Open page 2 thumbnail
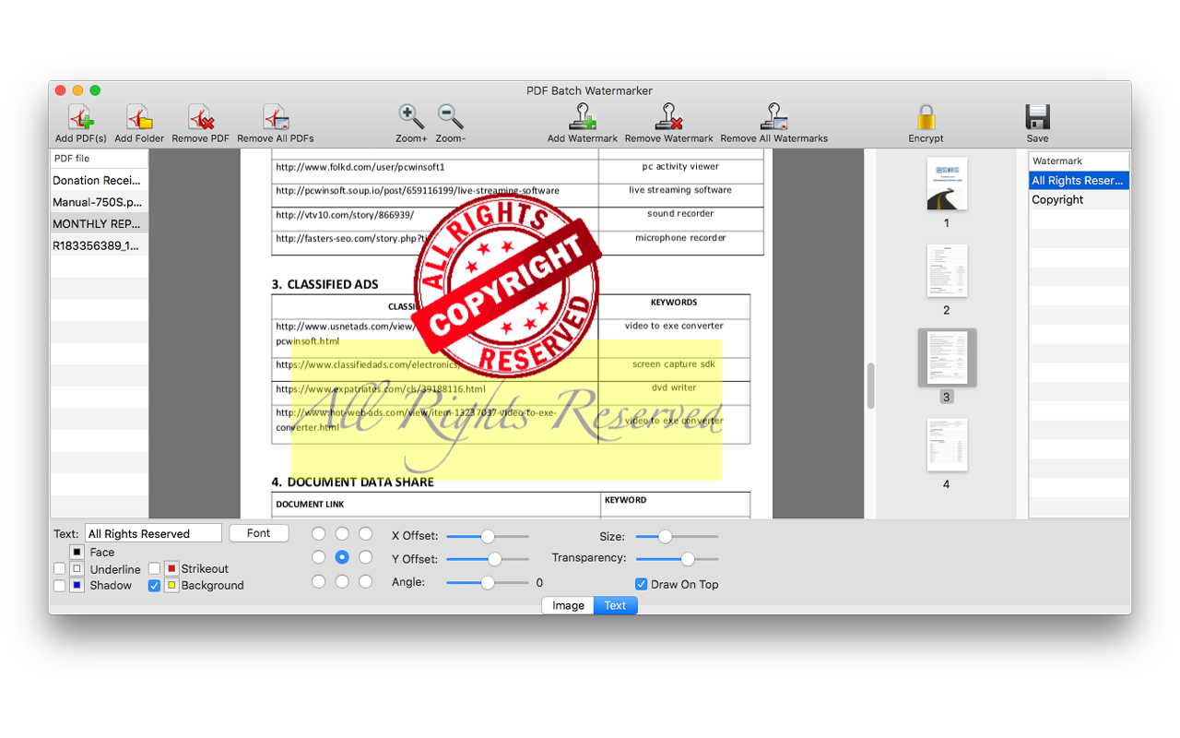The width and height of the screenshot is (1180, 738). (947, 270)
